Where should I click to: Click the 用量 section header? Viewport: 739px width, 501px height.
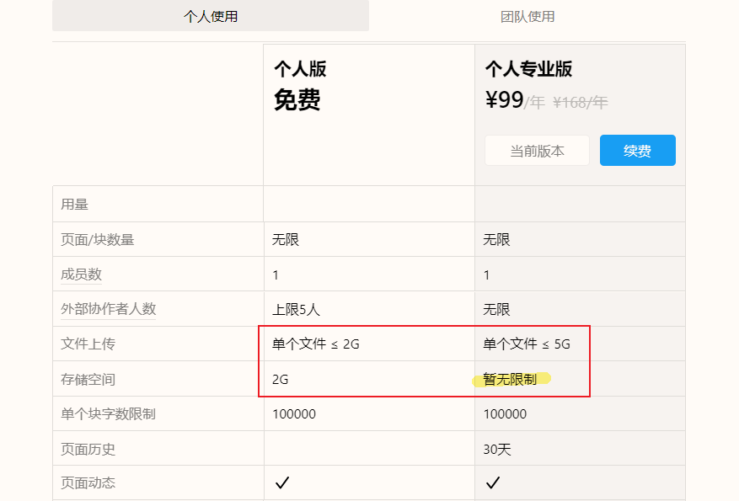[x=74, y=204]
